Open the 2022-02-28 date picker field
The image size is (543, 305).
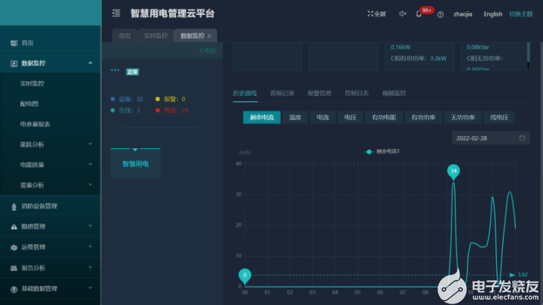491,138
